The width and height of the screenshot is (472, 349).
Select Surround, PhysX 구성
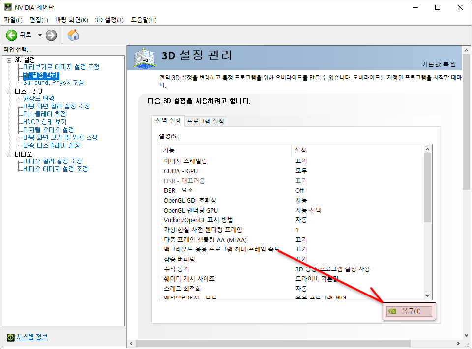[x=53, y=82]
